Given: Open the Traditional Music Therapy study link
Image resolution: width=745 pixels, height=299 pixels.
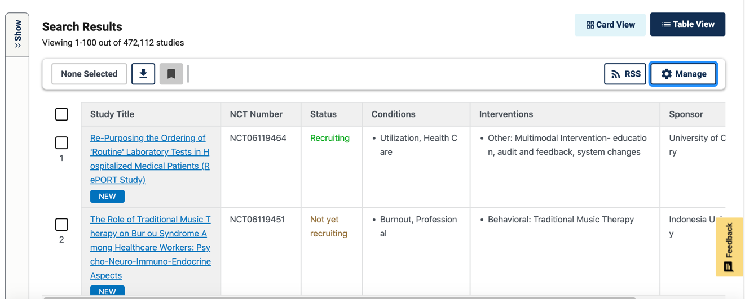Looking at the screenshot, I should [x=150, y=247].
